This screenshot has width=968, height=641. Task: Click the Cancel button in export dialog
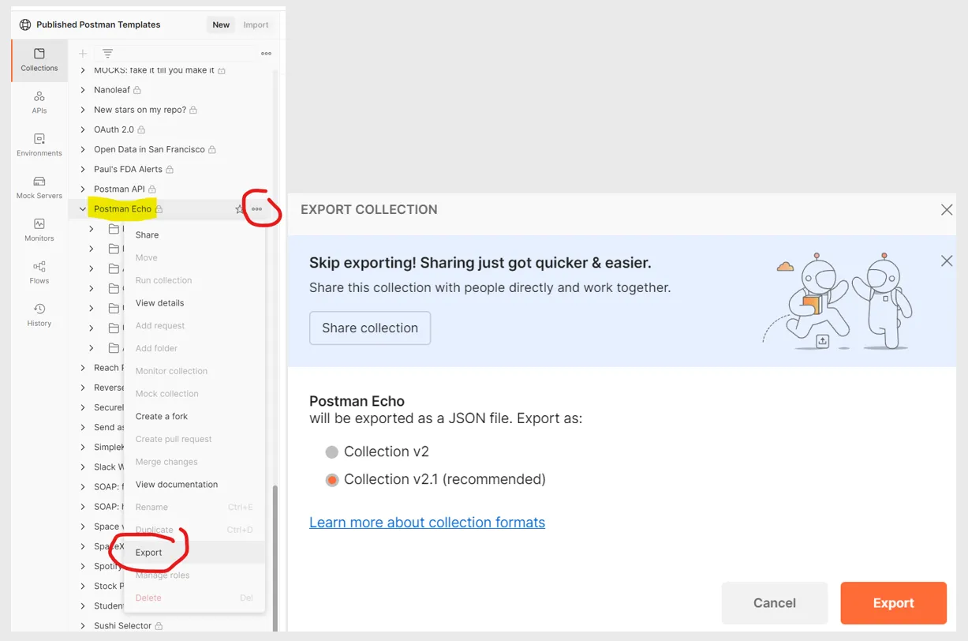pyautogui.click(x=775, y=603)
